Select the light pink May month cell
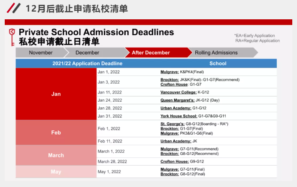This screenshot has width=297, height=187. tap(56, 172)
